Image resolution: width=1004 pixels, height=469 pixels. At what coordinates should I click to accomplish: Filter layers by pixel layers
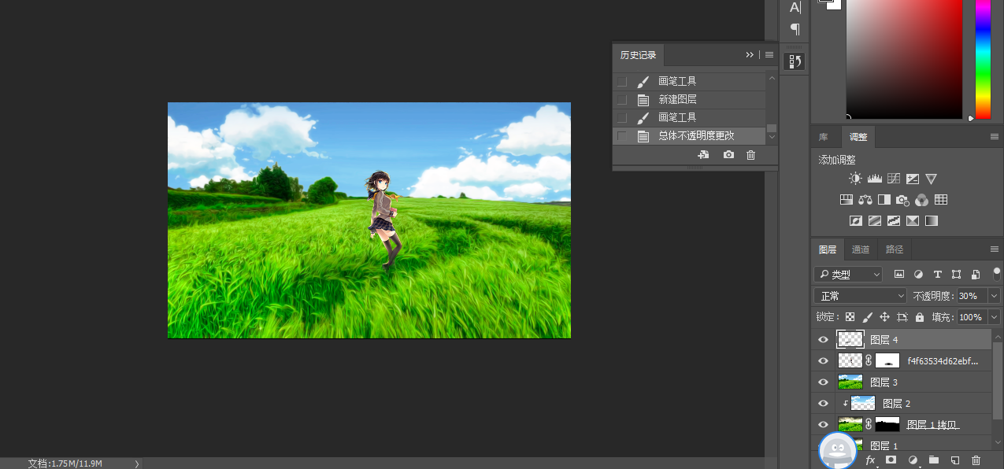click(899, 275)
